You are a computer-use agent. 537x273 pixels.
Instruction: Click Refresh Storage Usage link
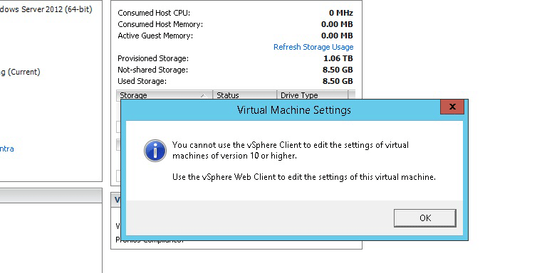point(313,47)
